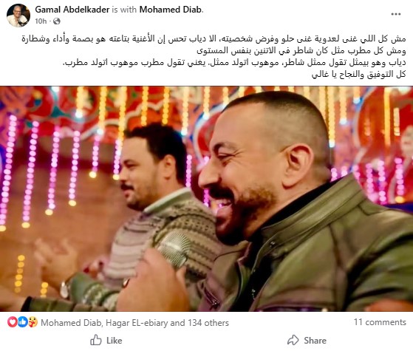The width and height of the screenshot is (413, 351).
Task: Click the heart love reaction icon
Action: pyautogui.click(x=12, y=322)
